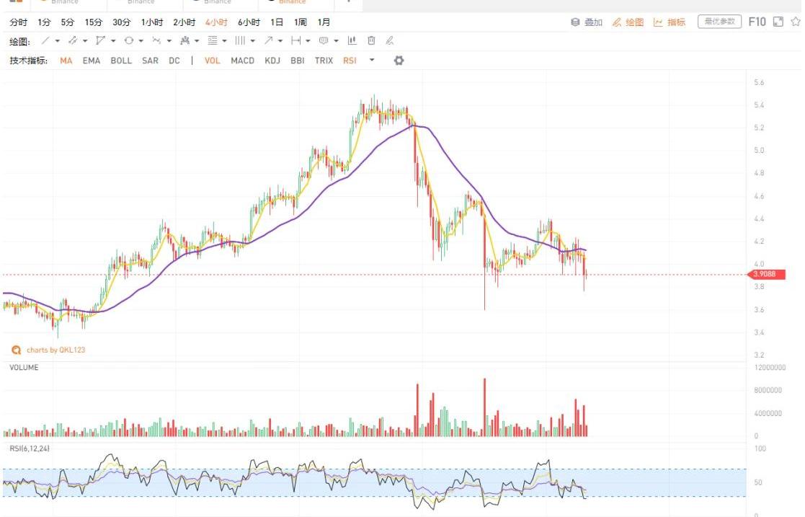
Task: Switch to the 1日 timeframe
Action: pos(277,22)
